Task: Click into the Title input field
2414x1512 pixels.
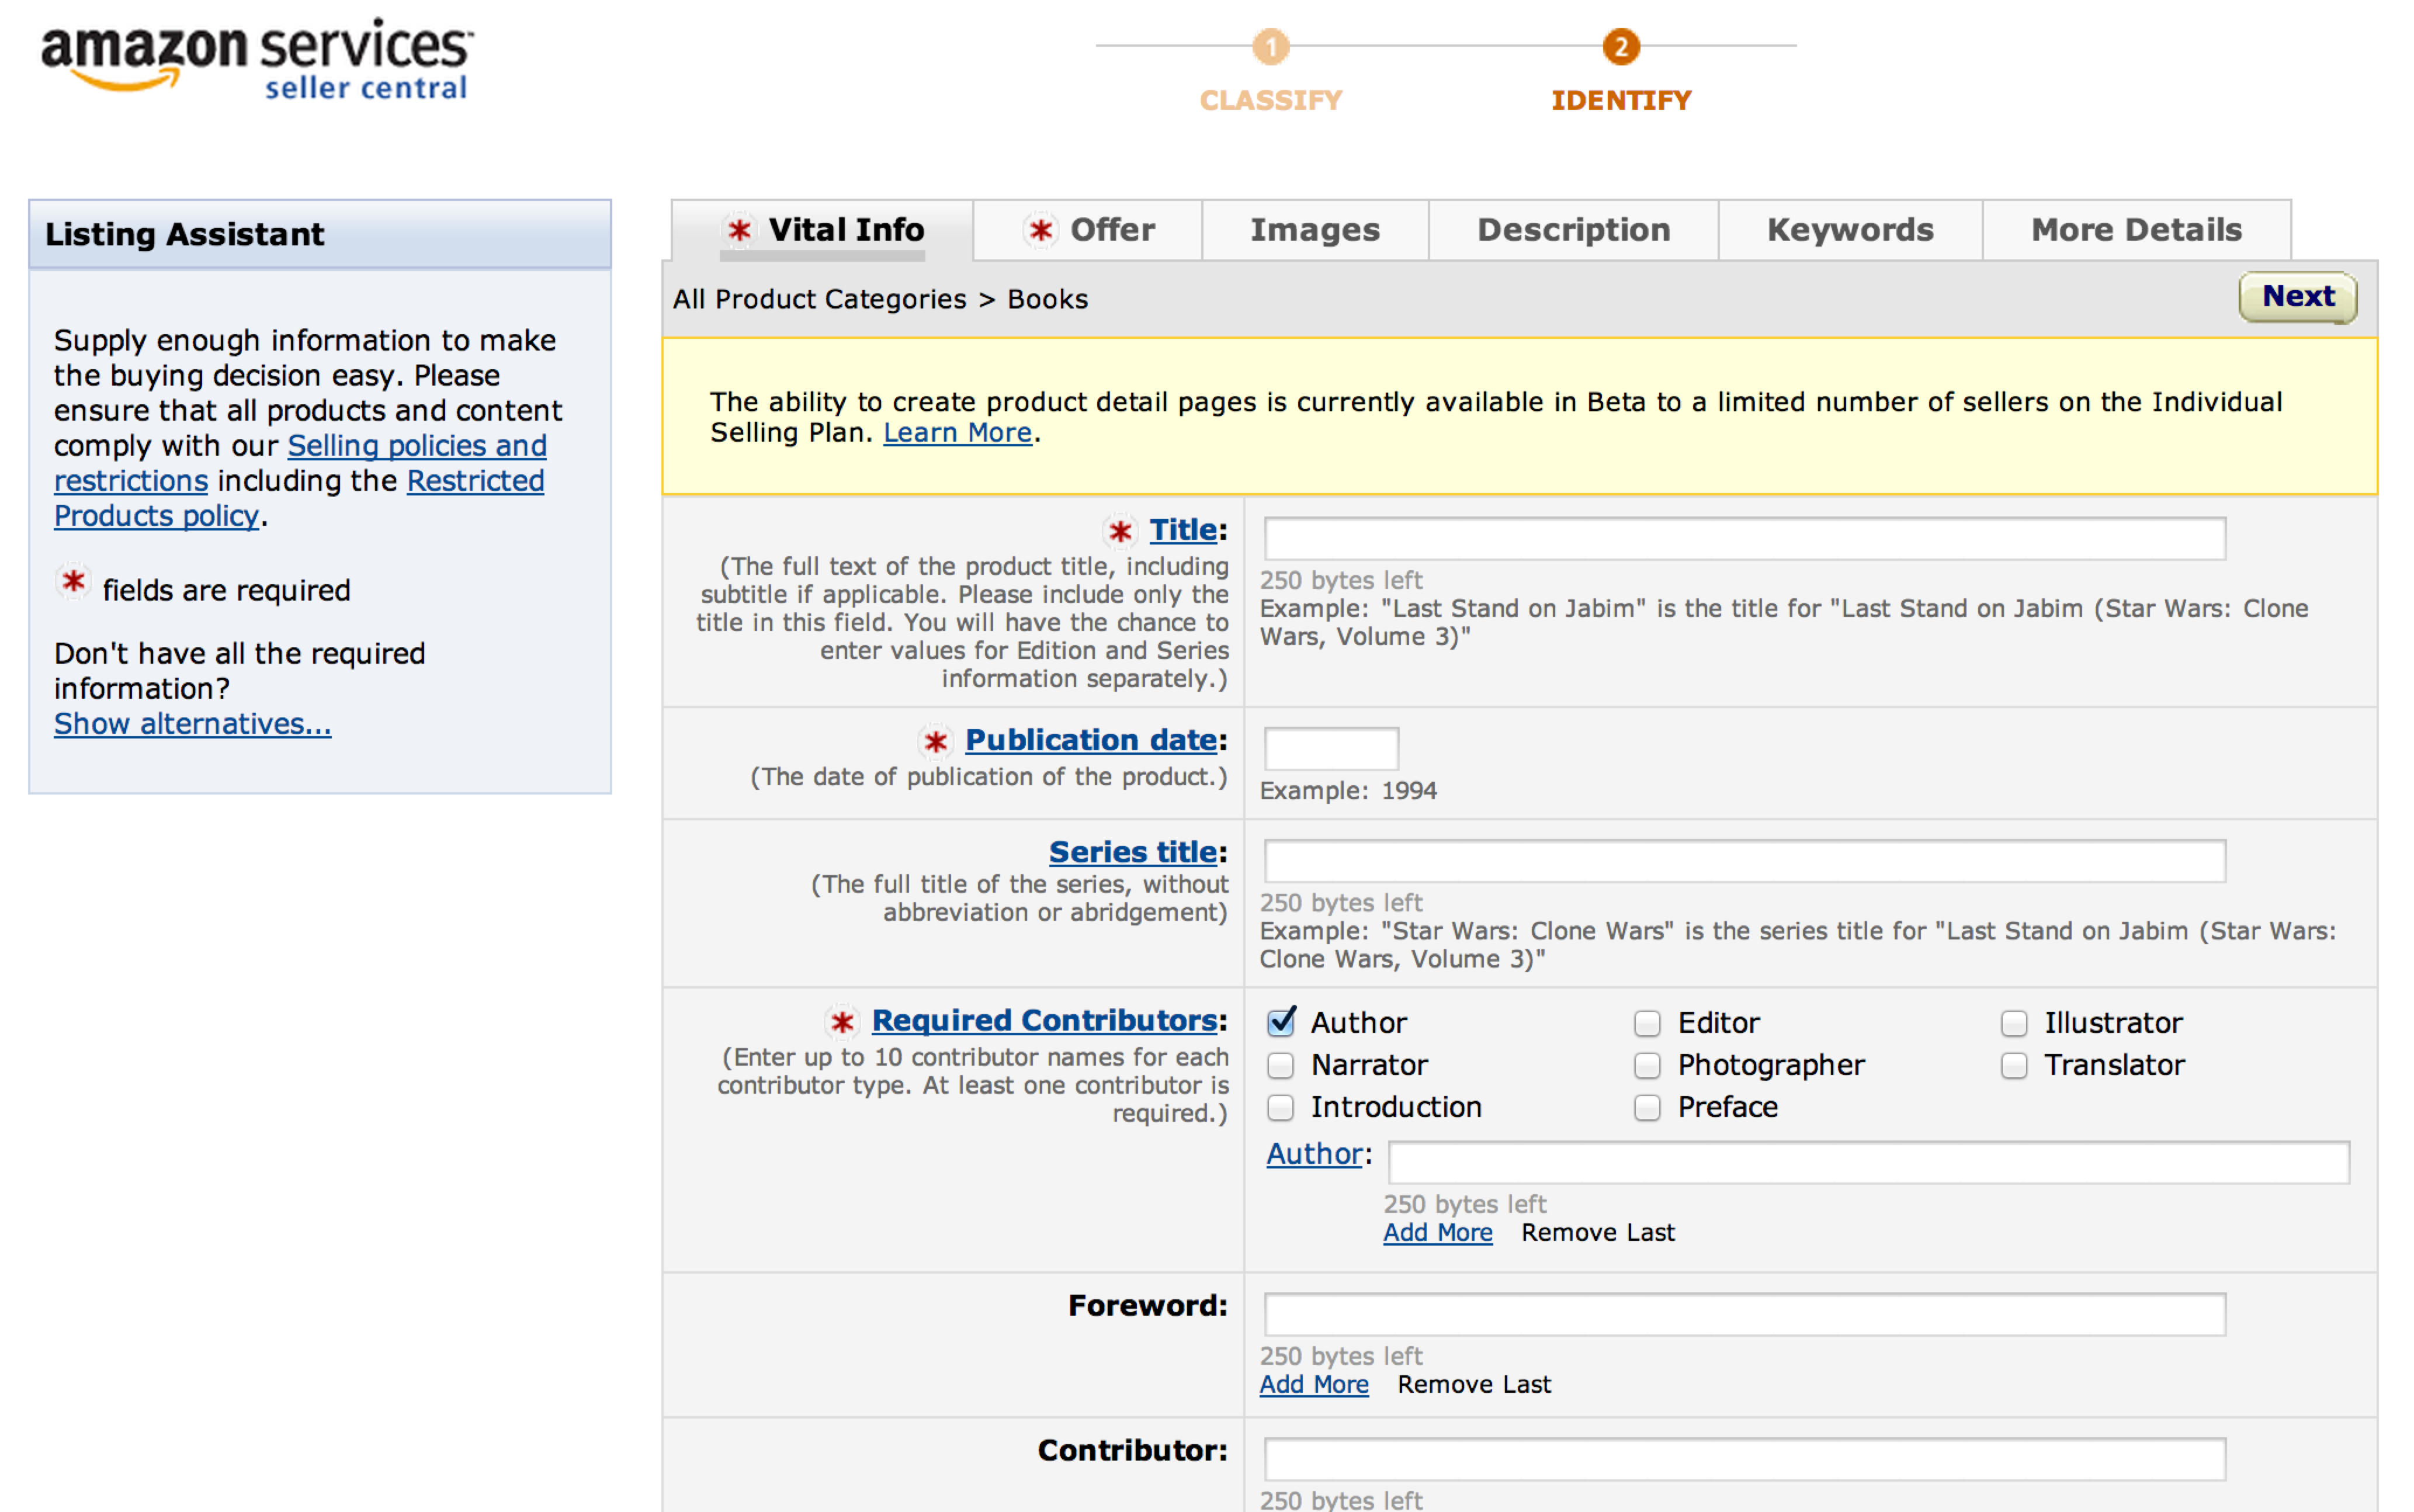Action: pos(1744,539)
